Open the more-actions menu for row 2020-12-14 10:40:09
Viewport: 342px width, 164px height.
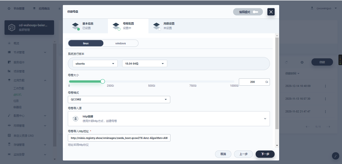coord(325,86)
